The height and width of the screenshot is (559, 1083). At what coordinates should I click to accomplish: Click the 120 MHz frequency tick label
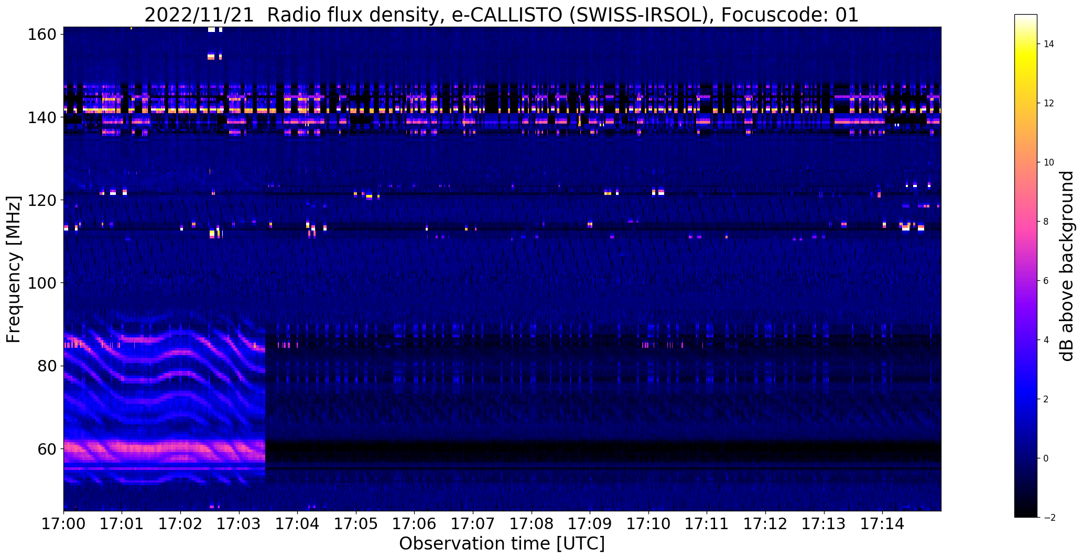pos(41,201)
